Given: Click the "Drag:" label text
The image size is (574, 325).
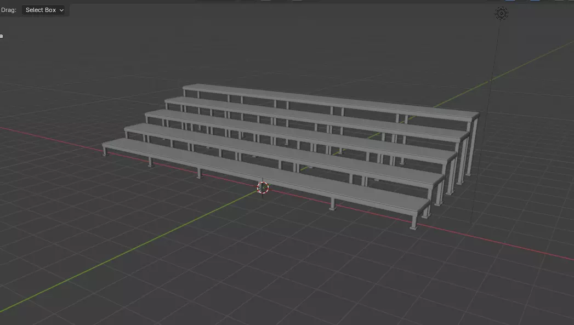Looking at the screenshot, I should (9, 10).
